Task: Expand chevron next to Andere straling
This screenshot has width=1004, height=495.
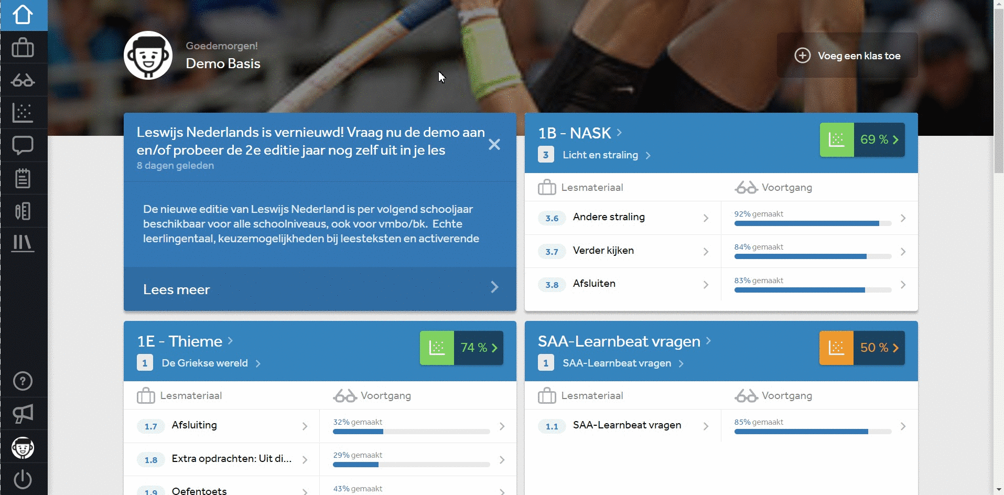Action: tap(706, 218)
